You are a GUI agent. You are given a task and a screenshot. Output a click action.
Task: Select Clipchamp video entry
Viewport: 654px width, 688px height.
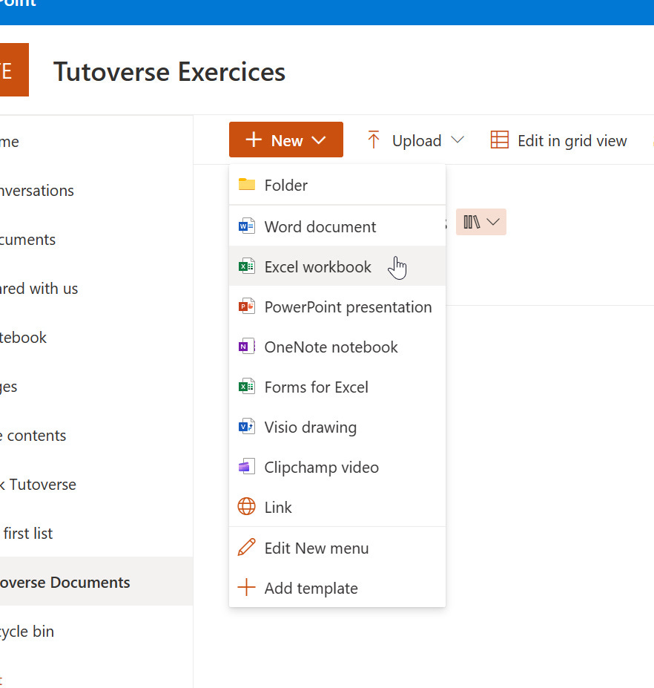point(337,467)
